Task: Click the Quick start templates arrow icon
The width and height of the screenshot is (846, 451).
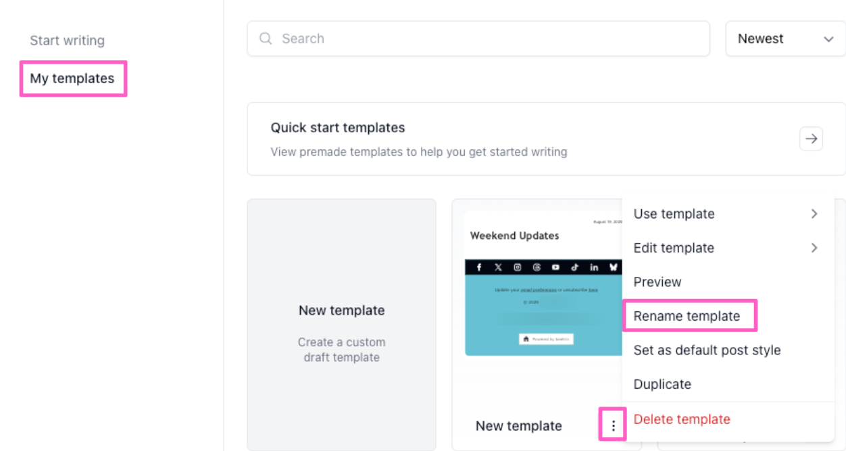Action: pos(811,139)
